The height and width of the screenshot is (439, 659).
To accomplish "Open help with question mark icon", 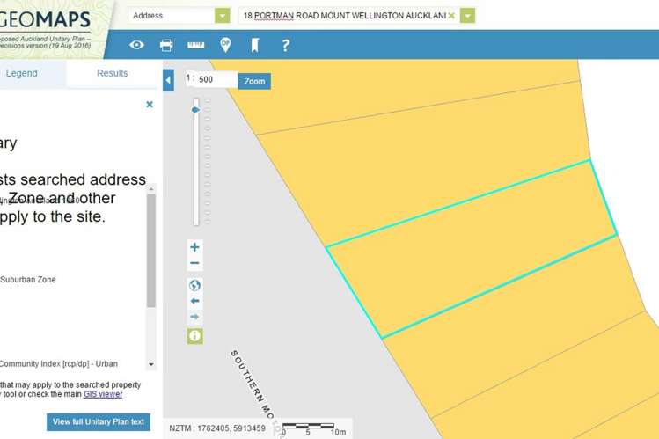I will [285, 45].
